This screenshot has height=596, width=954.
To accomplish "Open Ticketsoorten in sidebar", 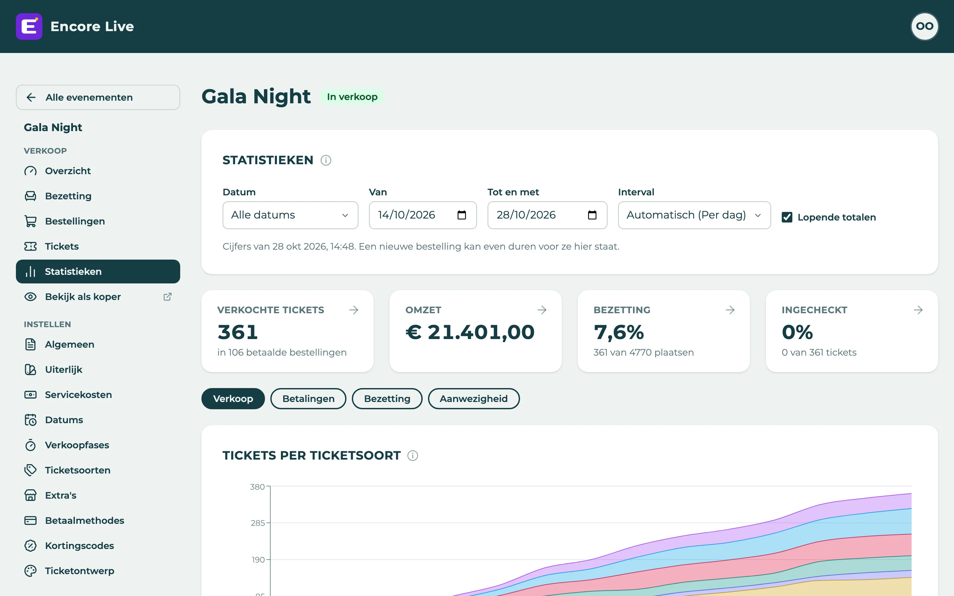I will 98,470.
